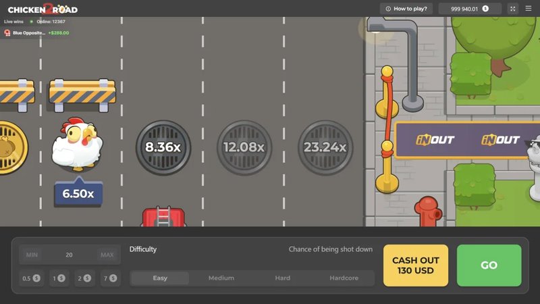Select Medium difficulty

[x=221, y=278]
